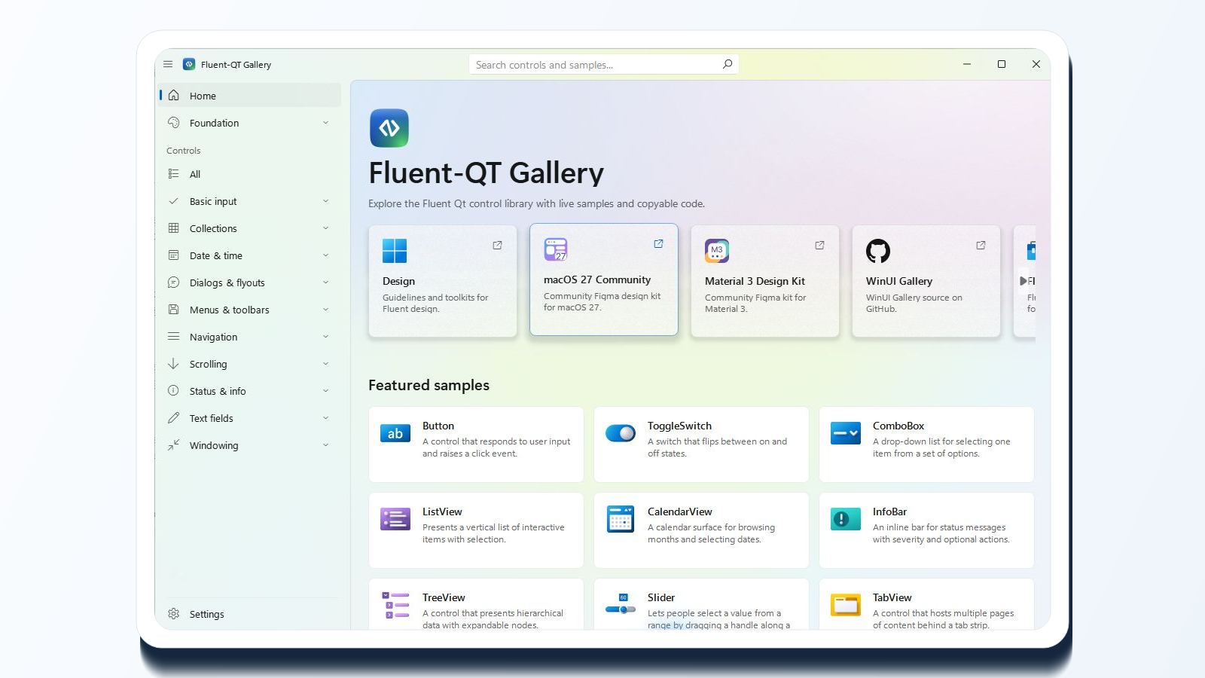Click the large Fluent-QT Gallery logo
Viewport: 1205px width, 678px height.
click(389, 128)
